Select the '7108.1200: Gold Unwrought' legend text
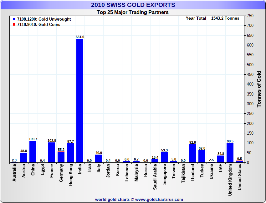 (44, 19)
